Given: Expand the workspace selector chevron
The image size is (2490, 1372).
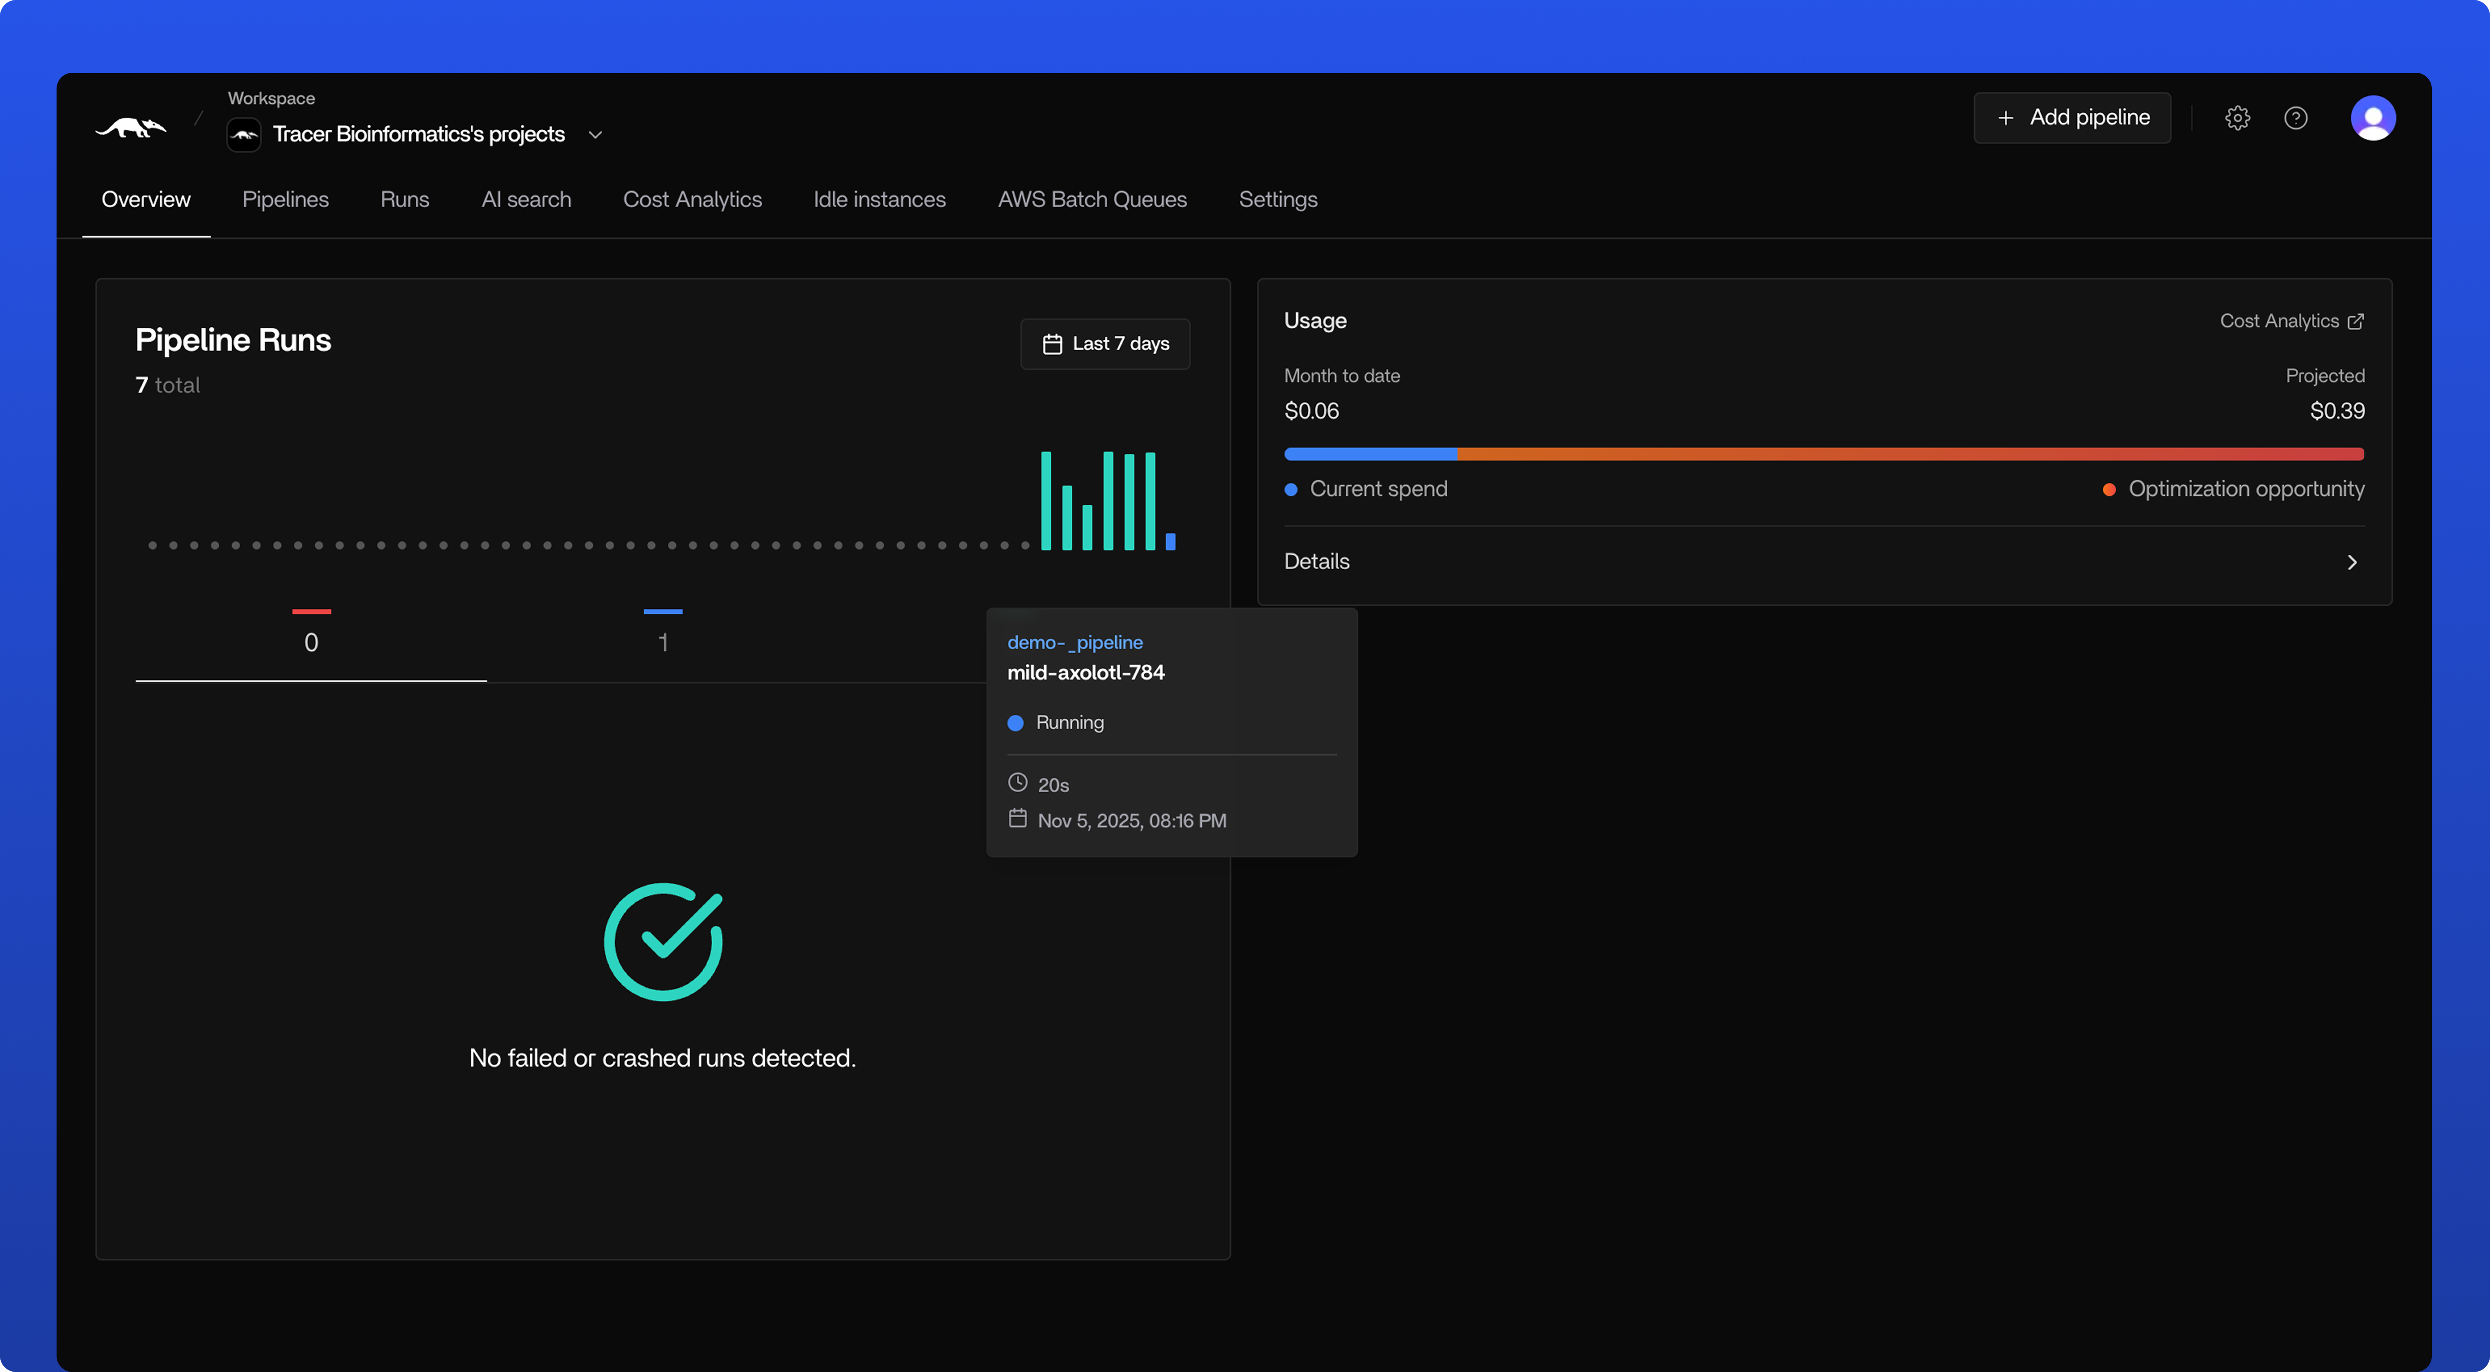Looking at the screenshot, I should (x=595, y=135).
